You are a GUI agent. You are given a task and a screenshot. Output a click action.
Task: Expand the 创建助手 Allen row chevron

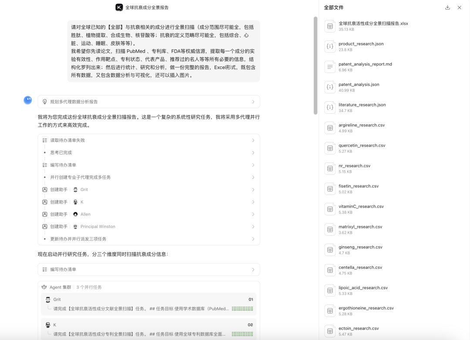coord(253,215)
